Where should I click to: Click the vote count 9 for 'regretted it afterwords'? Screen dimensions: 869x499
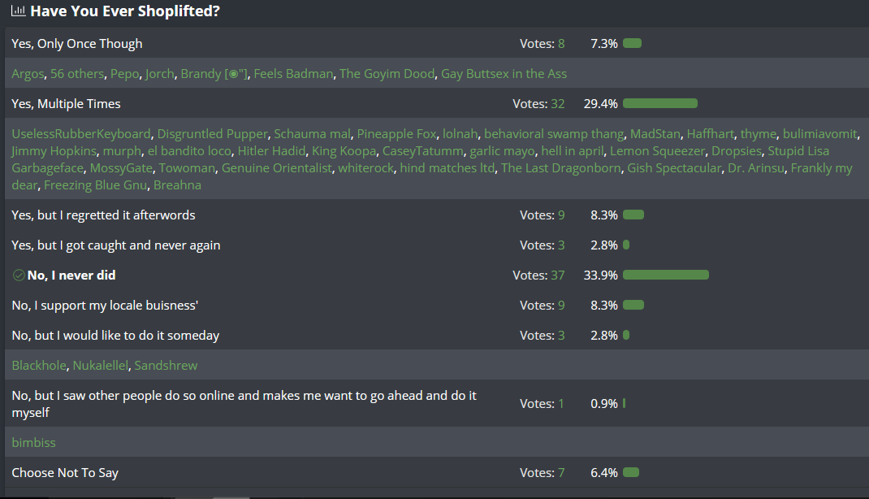tap(561, 215)
